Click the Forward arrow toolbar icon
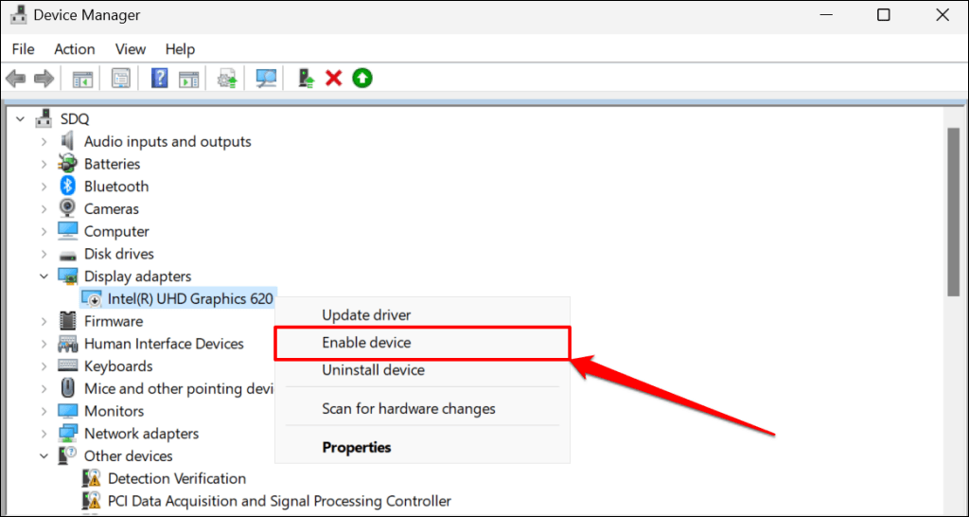Image resolution: width=969 pixels, height=517 pixels. click(x=44, y=79)
